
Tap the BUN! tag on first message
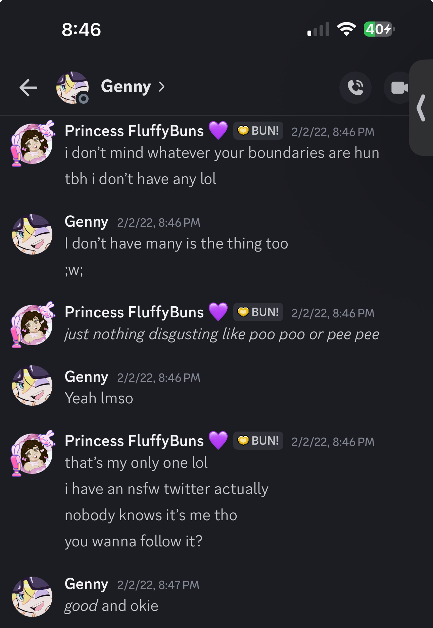[x=258, y=131]
